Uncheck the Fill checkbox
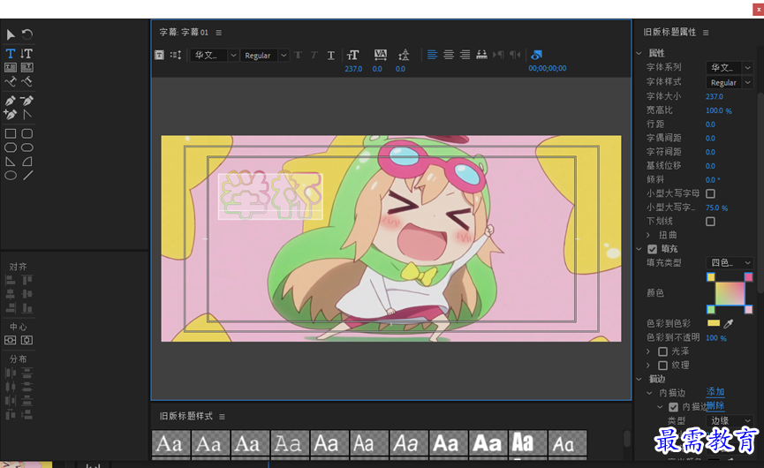The width and height of the screenshot is (764, 468). [x=653, y=249]
